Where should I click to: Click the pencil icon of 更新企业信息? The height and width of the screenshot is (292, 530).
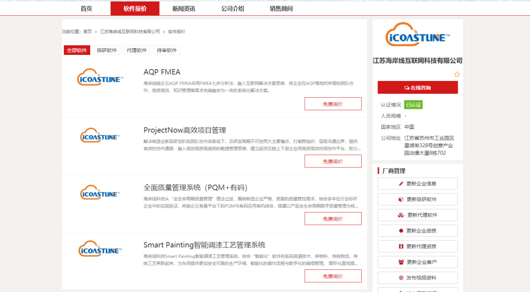pos(401,184)
